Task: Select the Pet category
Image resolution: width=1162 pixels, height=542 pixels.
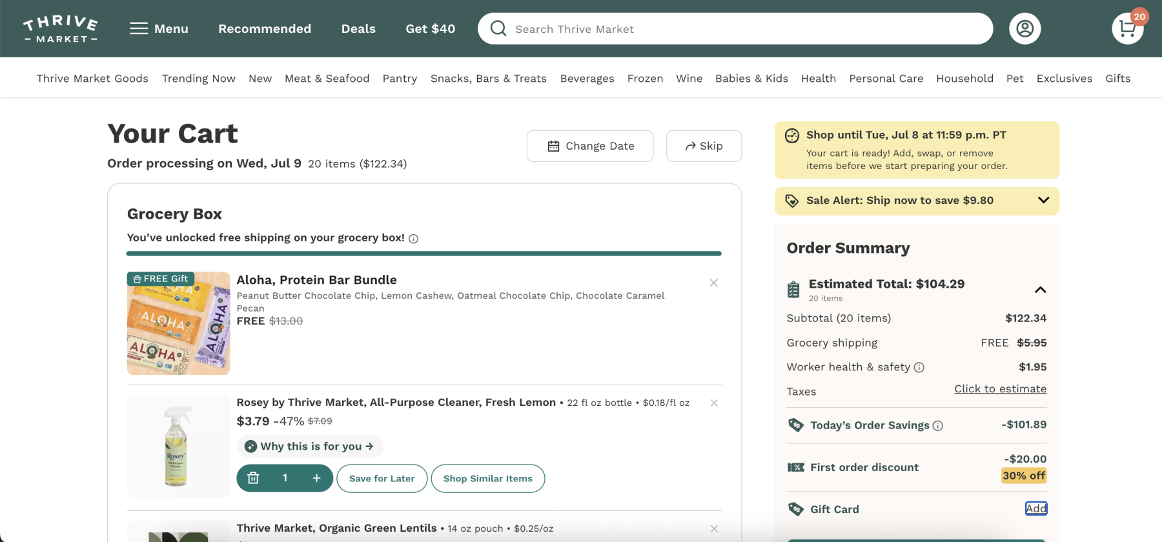Action: click(x=1015, y=78)
